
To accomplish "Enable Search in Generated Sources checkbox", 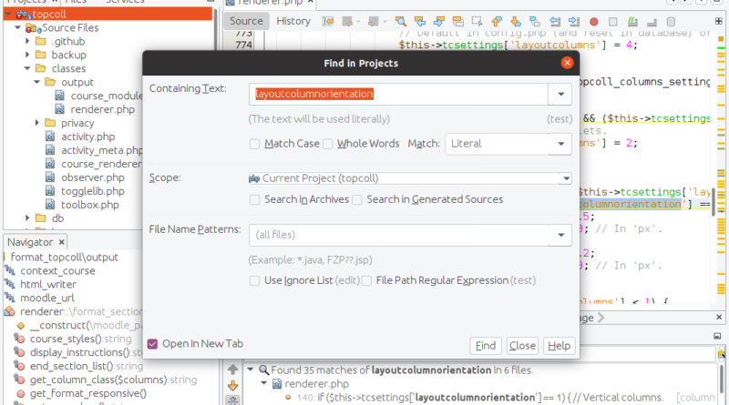I will pos(357,199).
